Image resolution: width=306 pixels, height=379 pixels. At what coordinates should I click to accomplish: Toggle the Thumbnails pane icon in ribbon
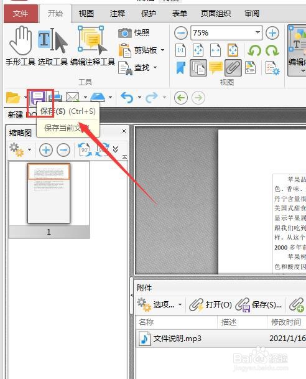pyautogui.click(x=198, y=68)
